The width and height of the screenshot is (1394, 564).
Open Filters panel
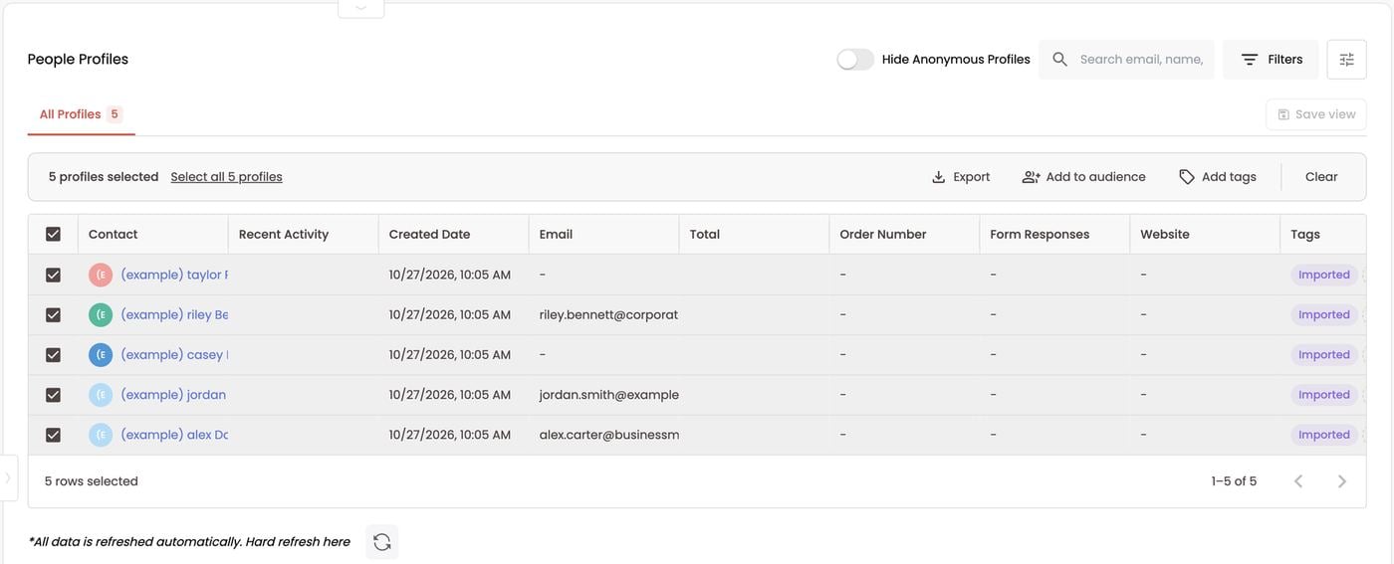pyautogui.click(x=1271, y=60)
